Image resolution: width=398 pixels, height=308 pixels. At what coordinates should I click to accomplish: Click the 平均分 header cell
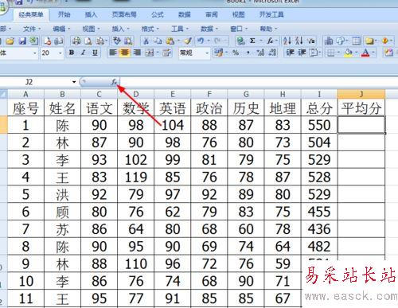click(361, 107)
